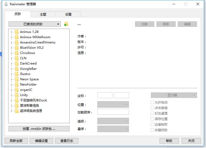Click the 加载顺序 input field

click(x=113, y=112)
